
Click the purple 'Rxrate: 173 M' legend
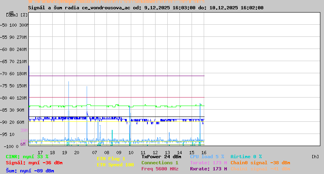[209, 169]
